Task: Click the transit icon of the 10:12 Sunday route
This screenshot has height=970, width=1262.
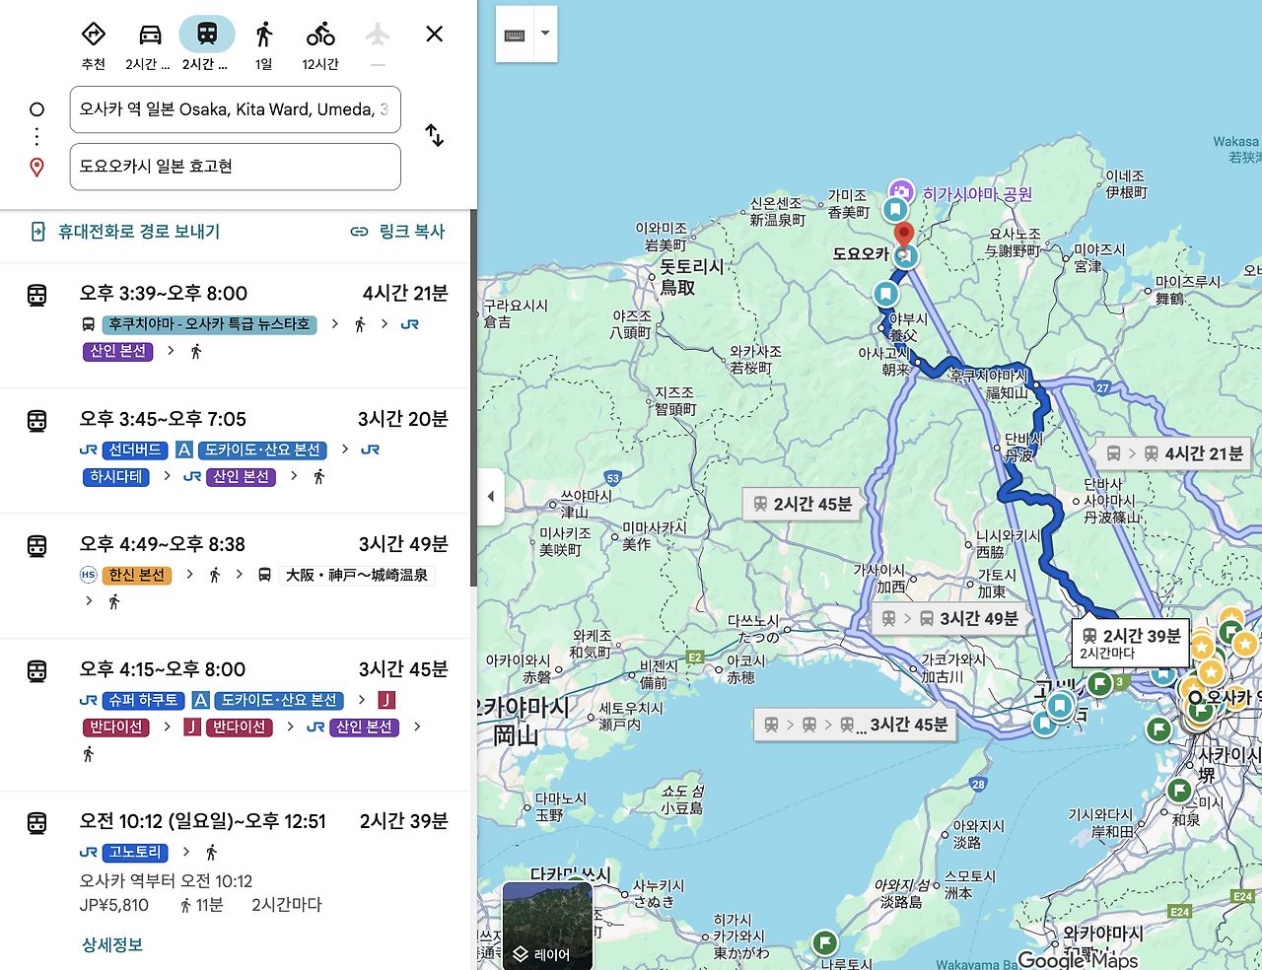Action: (x=36, y=822)
